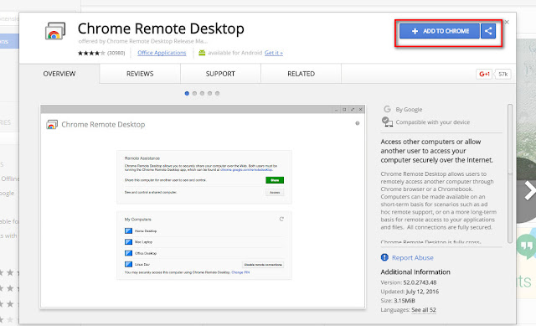Click the Access button in preview
536x326 pixels.
pos(275,192)
